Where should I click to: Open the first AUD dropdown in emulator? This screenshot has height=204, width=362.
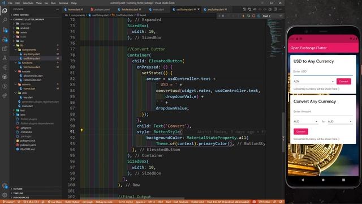305,121
